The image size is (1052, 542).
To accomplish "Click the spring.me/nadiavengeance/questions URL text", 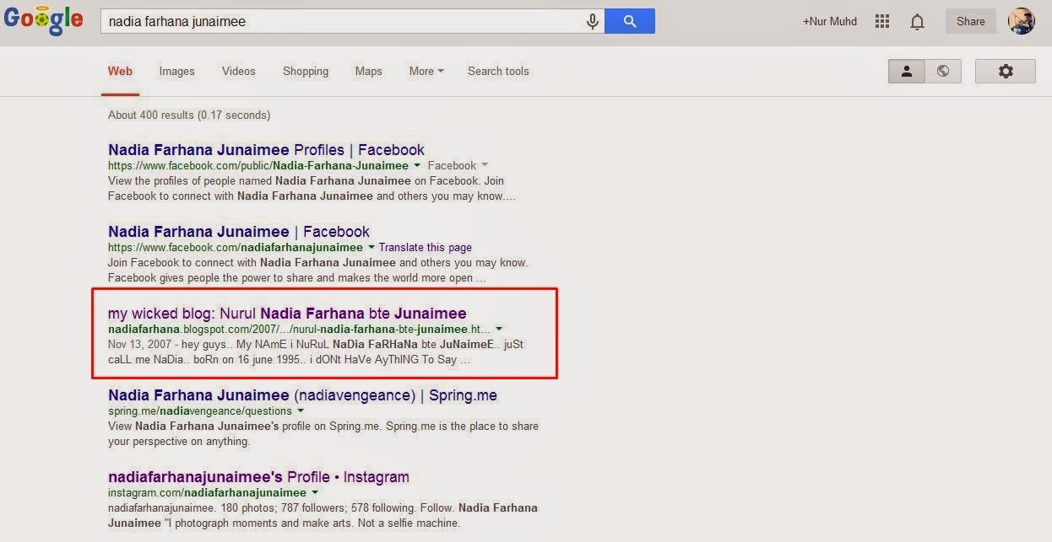I will [200, 411].
